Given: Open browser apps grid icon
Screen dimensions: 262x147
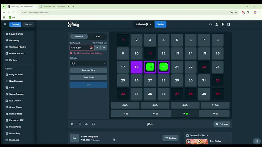Looking at the screenshot, I should tap(4, 17).
